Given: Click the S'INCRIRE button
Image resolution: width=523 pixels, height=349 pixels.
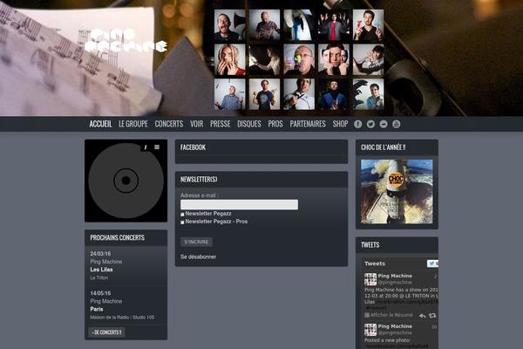Looking at the screenshot, I should click(x=196, y=242).
